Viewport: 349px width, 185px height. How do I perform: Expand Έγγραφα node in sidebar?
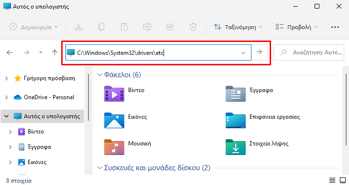(x=10, y=147)
